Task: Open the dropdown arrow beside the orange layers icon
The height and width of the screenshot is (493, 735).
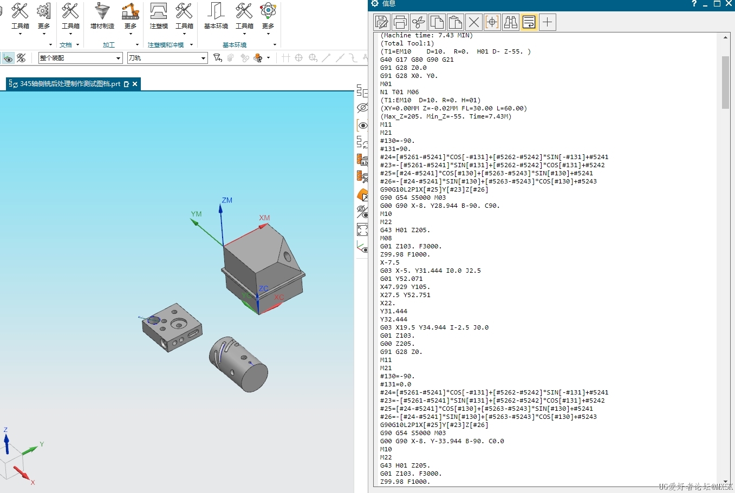Action: click(x=268, y=58)
